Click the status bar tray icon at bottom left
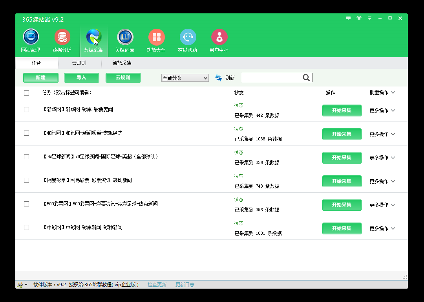This screenshot has height=302, width=424. (x=20, y=285)
